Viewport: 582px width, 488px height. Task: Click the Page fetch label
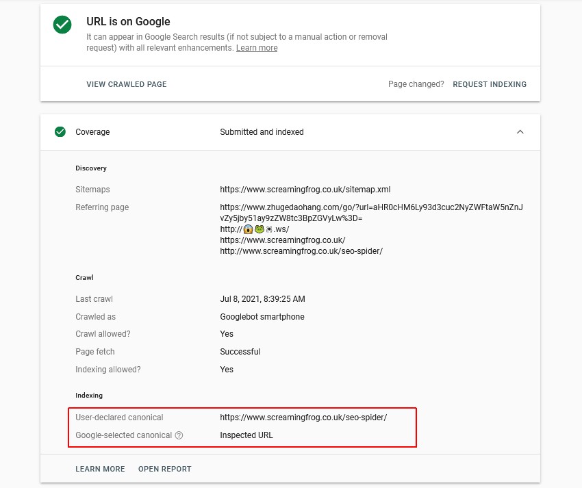[95, 351]
